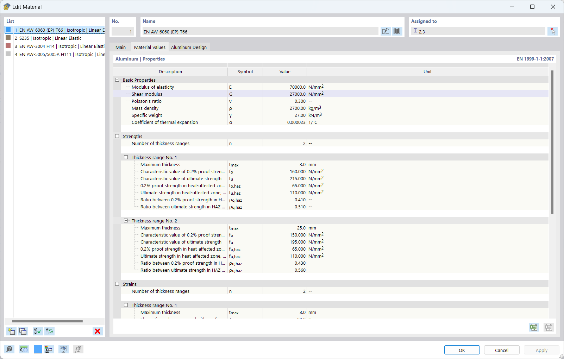Open the material library book icon
The height and width of the screenshot is (359, 564).
[397, 31]
